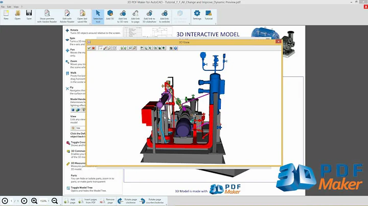Open last saved file
This screenshot has width=368, height=206.
82,16
